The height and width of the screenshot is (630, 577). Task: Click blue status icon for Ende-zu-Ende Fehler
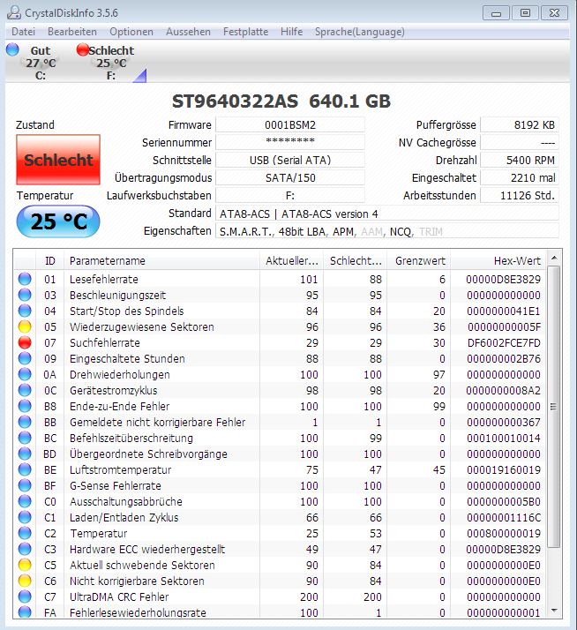25,406
